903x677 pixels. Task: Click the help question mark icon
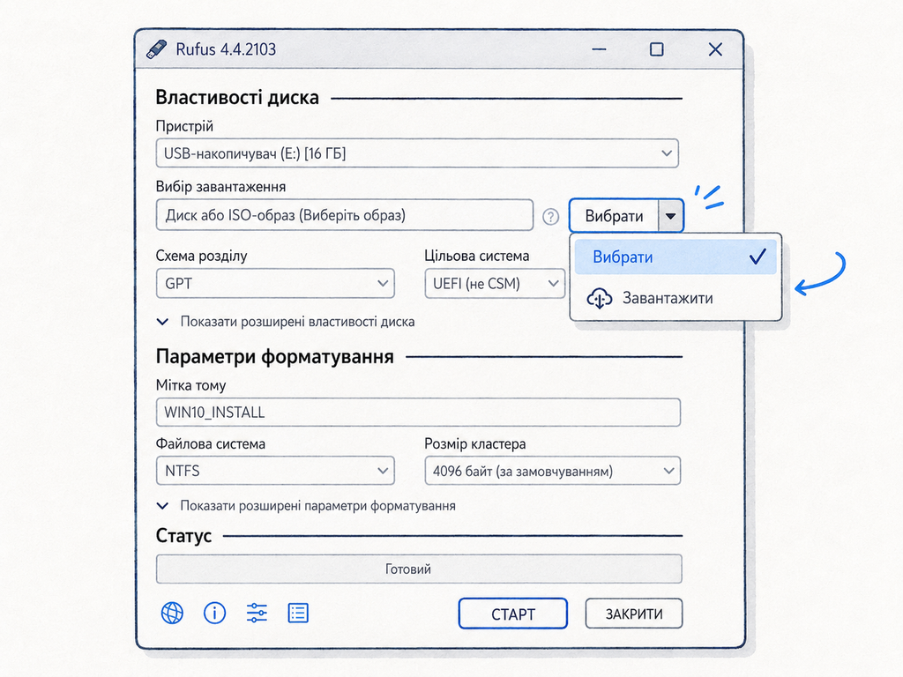[x=550, y=217]
